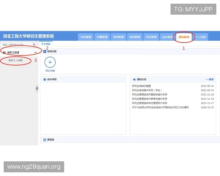Click the 河北工程大学研究生管理系统 title

coord(29,36)
